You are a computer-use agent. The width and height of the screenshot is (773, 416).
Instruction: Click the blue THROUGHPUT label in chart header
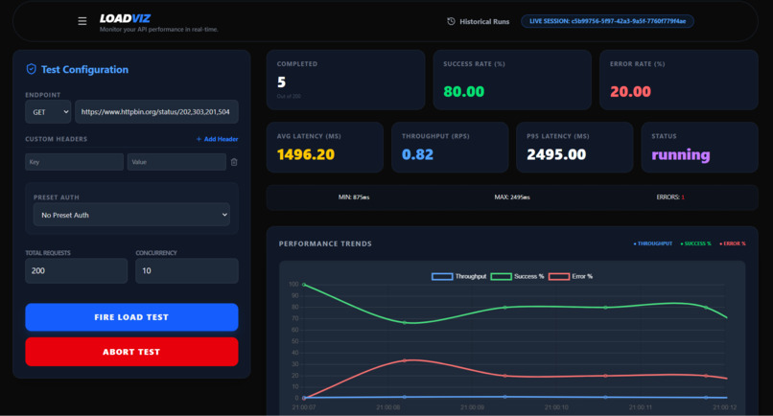(653, 243)
